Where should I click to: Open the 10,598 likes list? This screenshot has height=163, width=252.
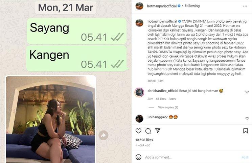point(144,140)
